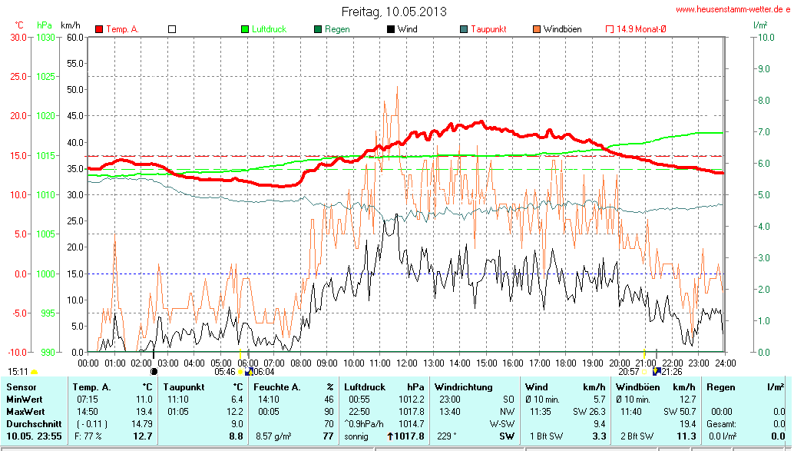Click the up arrow beside Luftdruck 1017.8
The height and width of the screenshot is (451, 794).
click(390, 436)
